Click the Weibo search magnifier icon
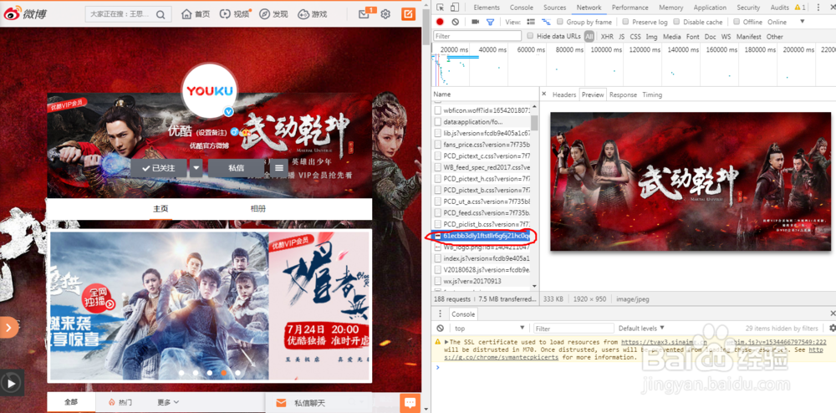Viewport: 836px width, 413px height. (x=161, y=14)
